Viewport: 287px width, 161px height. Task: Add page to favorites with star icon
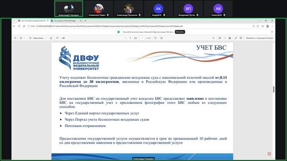pyautogui.click(x=258, y=26)
